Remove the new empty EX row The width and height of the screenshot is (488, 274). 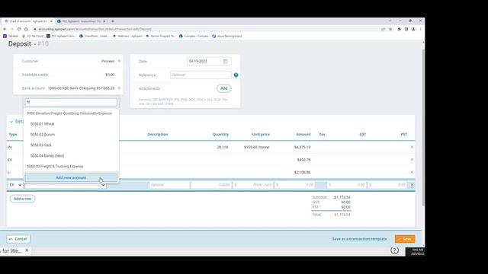[x=412, y=185]
